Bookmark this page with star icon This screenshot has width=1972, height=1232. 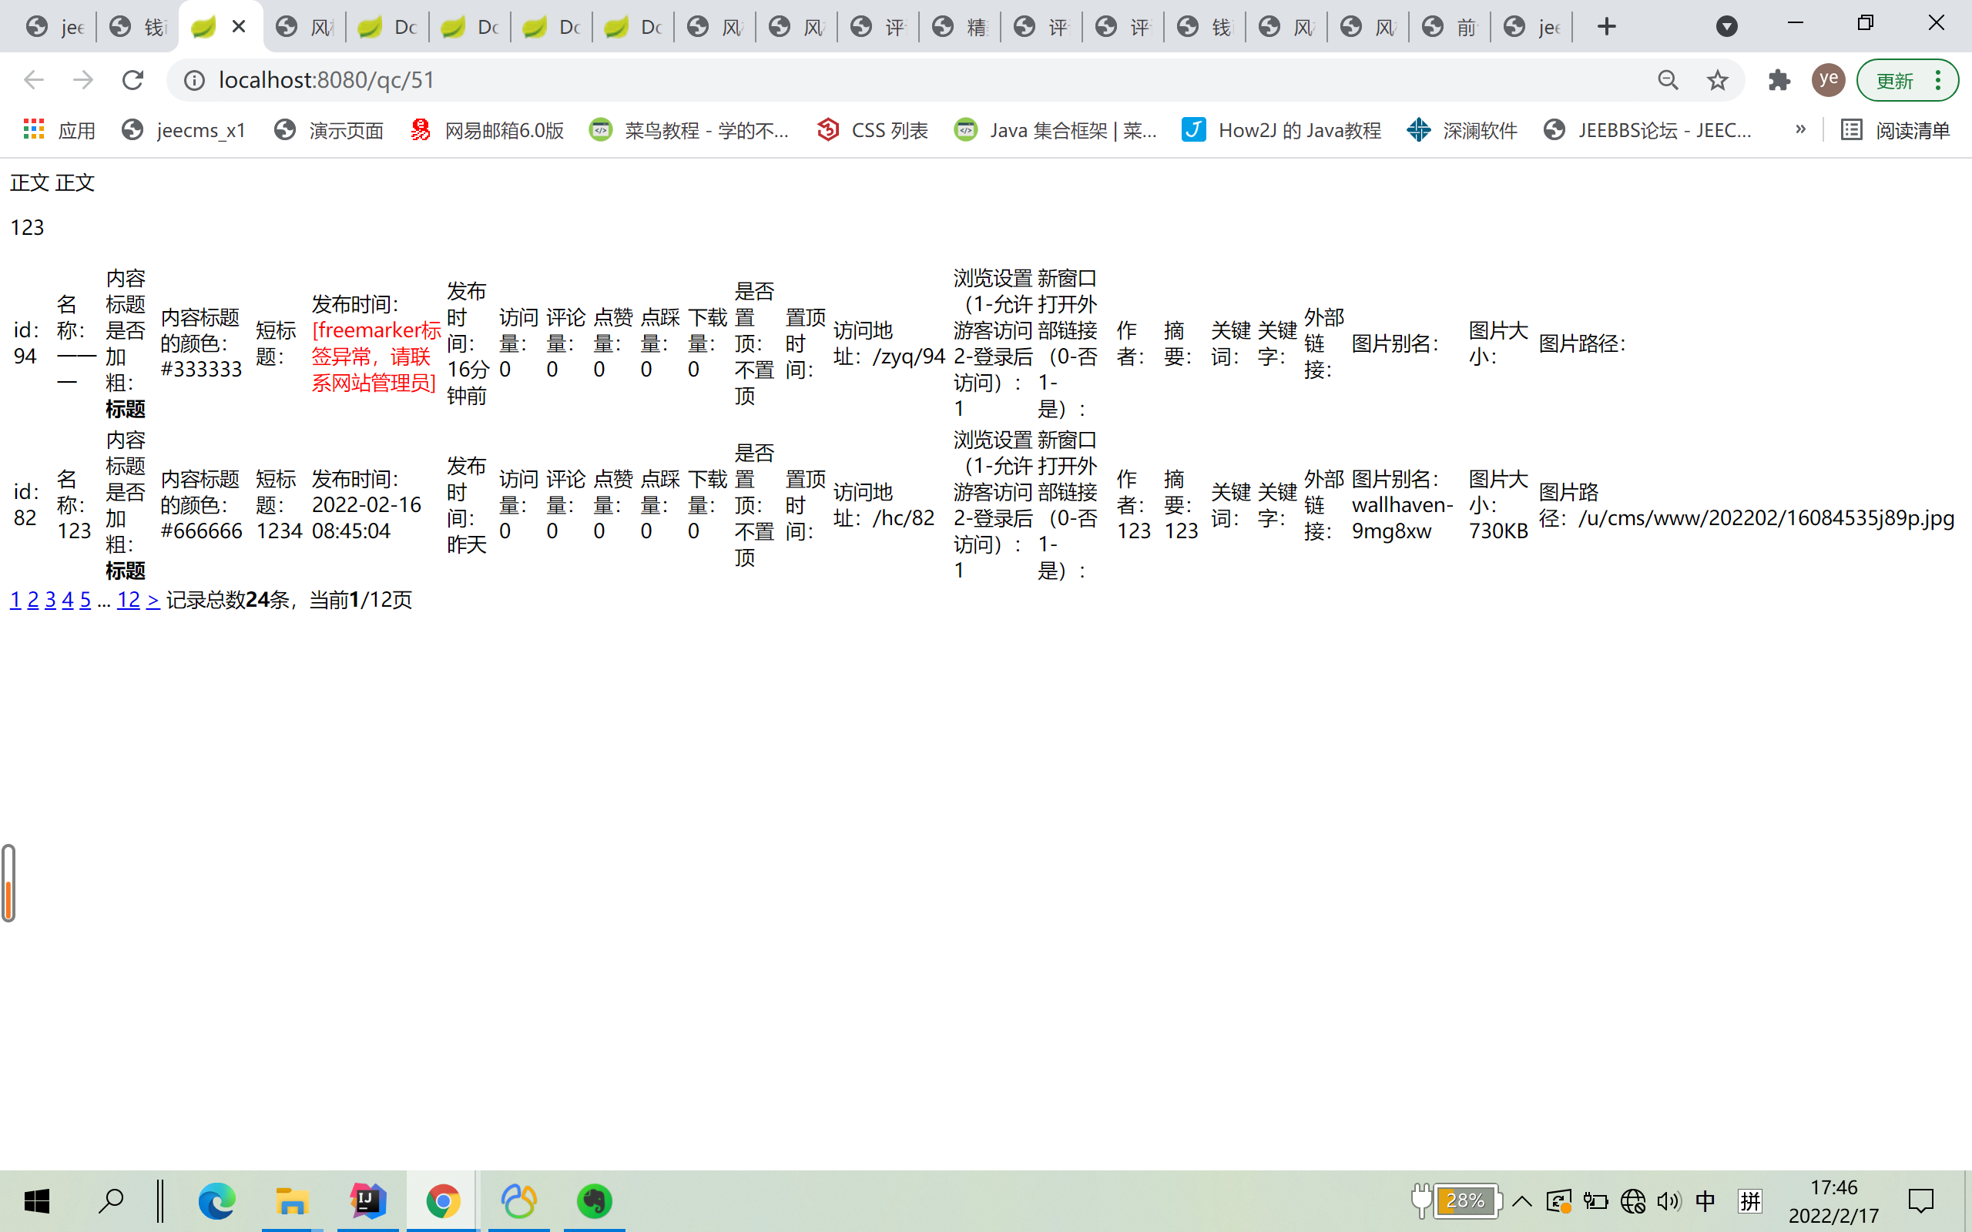1717,80
